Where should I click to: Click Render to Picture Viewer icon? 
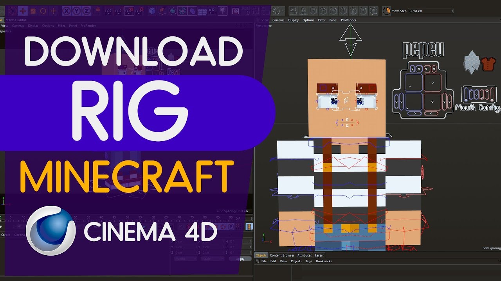(x=129, y=11)
